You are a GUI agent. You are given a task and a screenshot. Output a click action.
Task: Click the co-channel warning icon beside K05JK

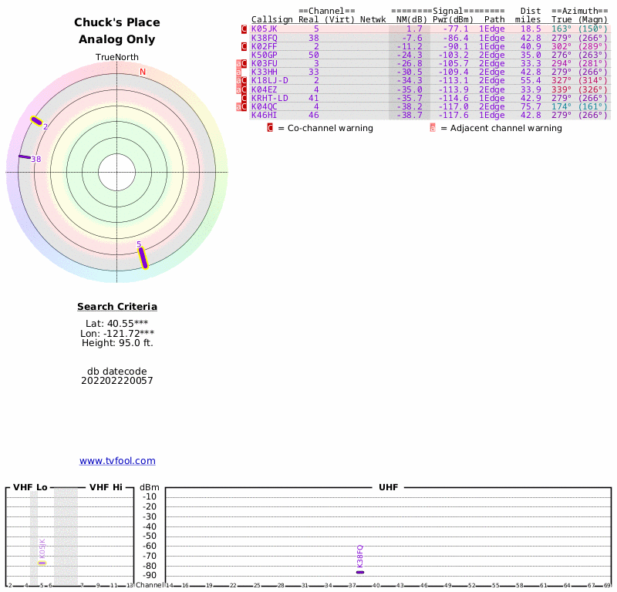[244, 29]
